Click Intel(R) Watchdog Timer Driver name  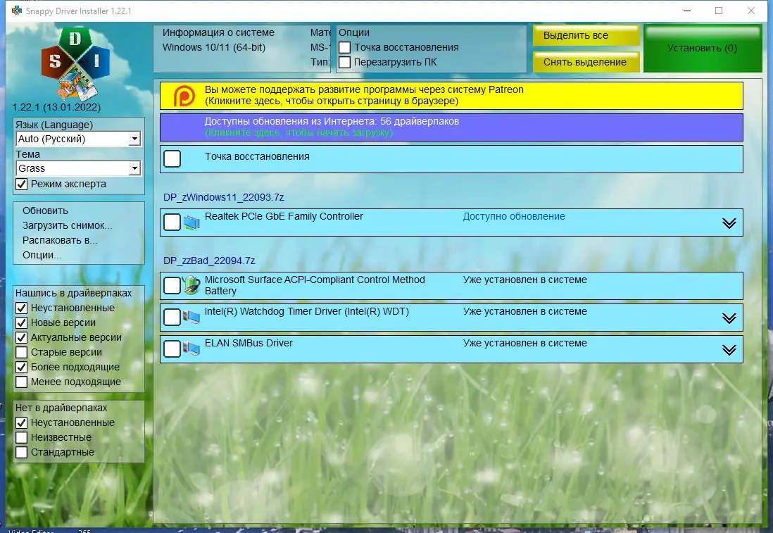pyautogui.click(x=307, y=312)
